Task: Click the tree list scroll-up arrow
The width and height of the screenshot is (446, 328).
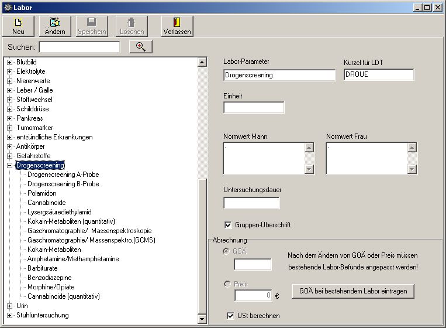Action: (202, 62)
